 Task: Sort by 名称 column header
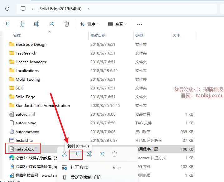click(17, 36)
